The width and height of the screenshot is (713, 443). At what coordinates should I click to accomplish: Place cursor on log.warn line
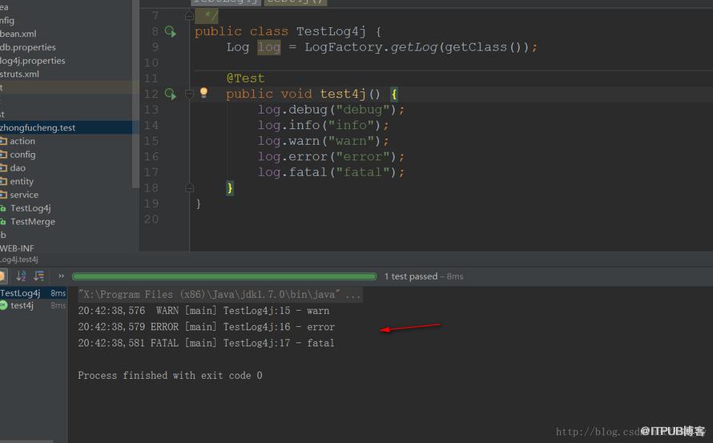point(323,141)
